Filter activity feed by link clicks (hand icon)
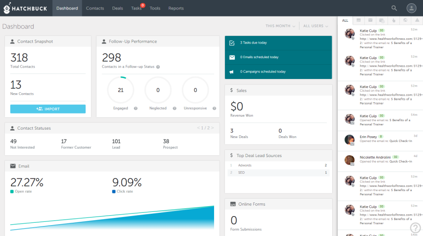This screenshot has height=236, width=423. (393, 21)
